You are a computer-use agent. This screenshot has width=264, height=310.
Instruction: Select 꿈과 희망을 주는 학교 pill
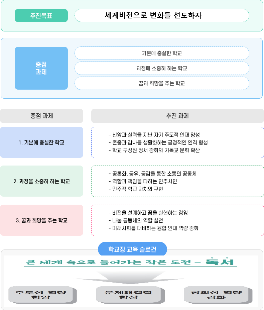162,83
